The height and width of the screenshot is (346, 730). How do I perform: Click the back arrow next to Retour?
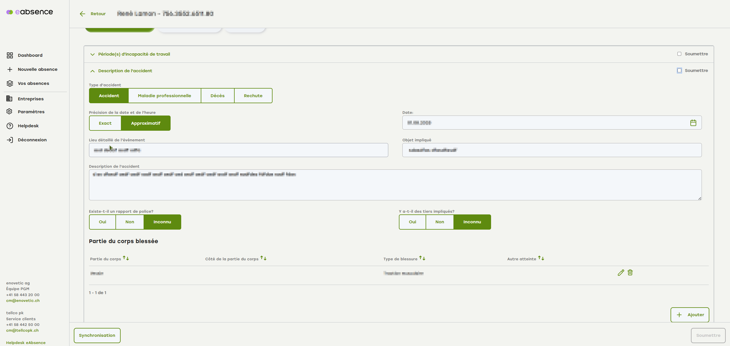click(x=82, y=14)
